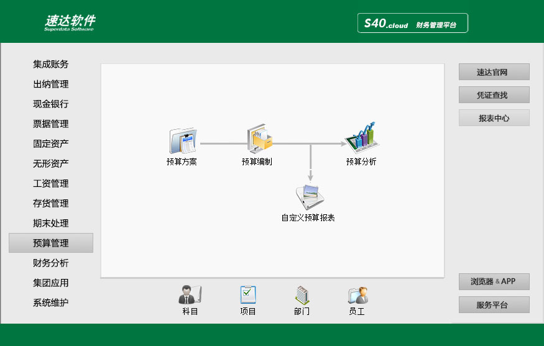The image size is (544, 346).
Task: Select 集团应用 in the sidebar
Action: (50, 283)
